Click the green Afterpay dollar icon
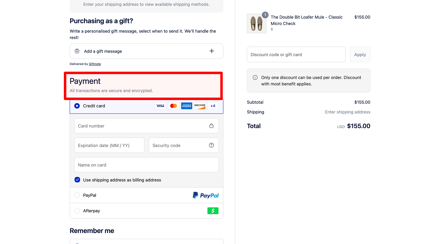 tap(213, 210)
